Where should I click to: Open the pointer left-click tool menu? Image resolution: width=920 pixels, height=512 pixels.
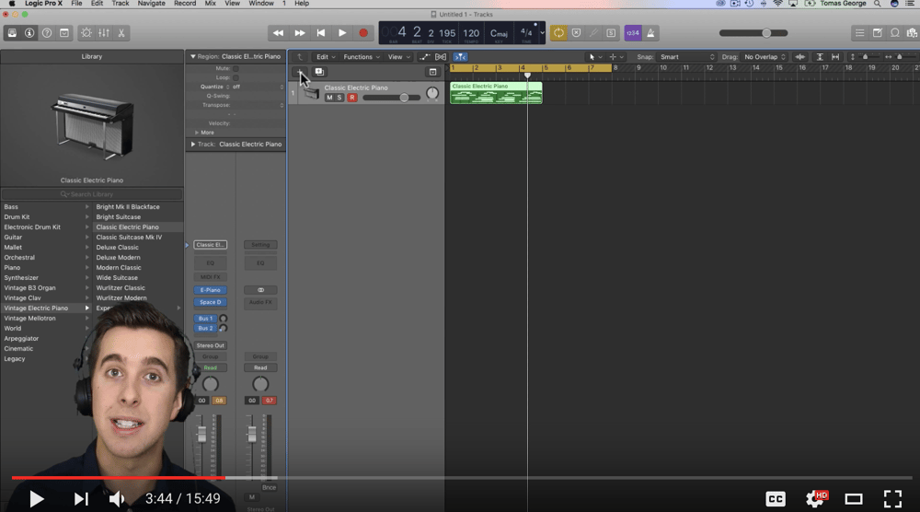[x=595, y=57]
